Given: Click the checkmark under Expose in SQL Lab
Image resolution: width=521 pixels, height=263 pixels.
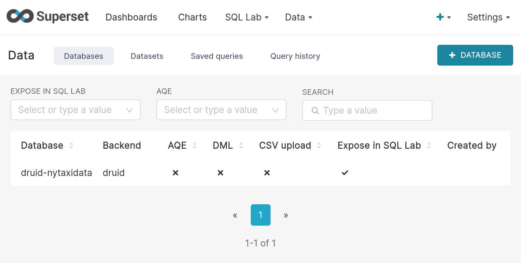Looking at the screenshot, I should point(345,173).
